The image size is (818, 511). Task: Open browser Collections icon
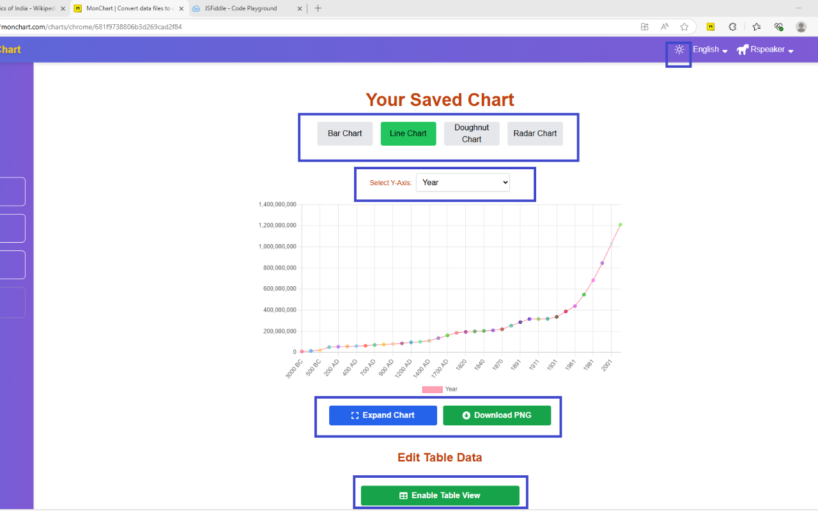(x=755, y=27)
